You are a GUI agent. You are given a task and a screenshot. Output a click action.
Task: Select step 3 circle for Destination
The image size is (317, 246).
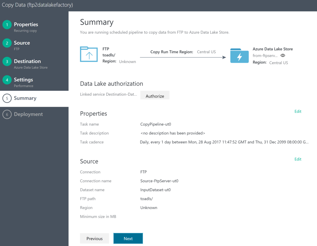[7, 61]
